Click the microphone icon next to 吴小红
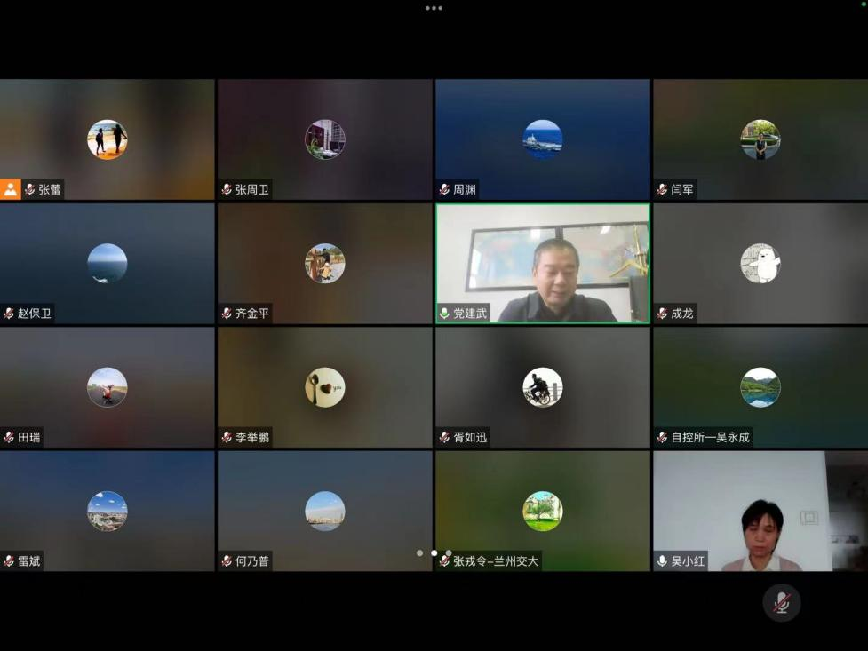This screenshot has width=868, height=651. [662, 561]
